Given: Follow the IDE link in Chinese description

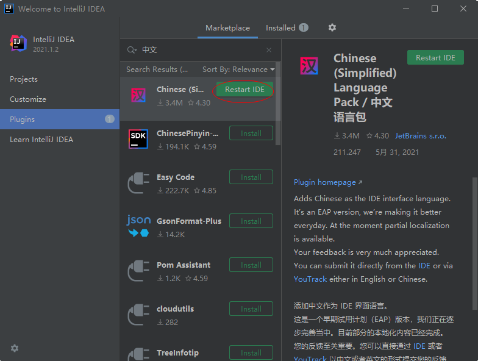Looking at the screenshot, I should click(419, 346).
